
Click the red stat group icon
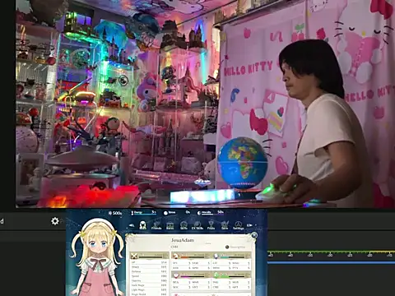tap(176, 256)
